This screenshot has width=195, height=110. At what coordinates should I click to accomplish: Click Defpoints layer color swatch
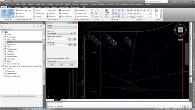(x=135, y=17)
